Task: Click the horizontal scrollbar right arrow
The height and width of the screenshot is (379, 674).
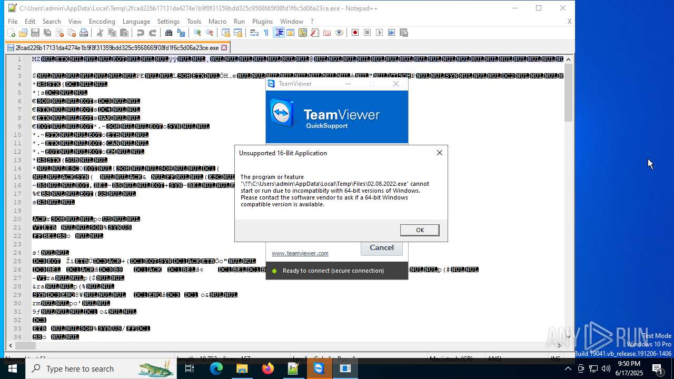Action: tap(559, 346)
